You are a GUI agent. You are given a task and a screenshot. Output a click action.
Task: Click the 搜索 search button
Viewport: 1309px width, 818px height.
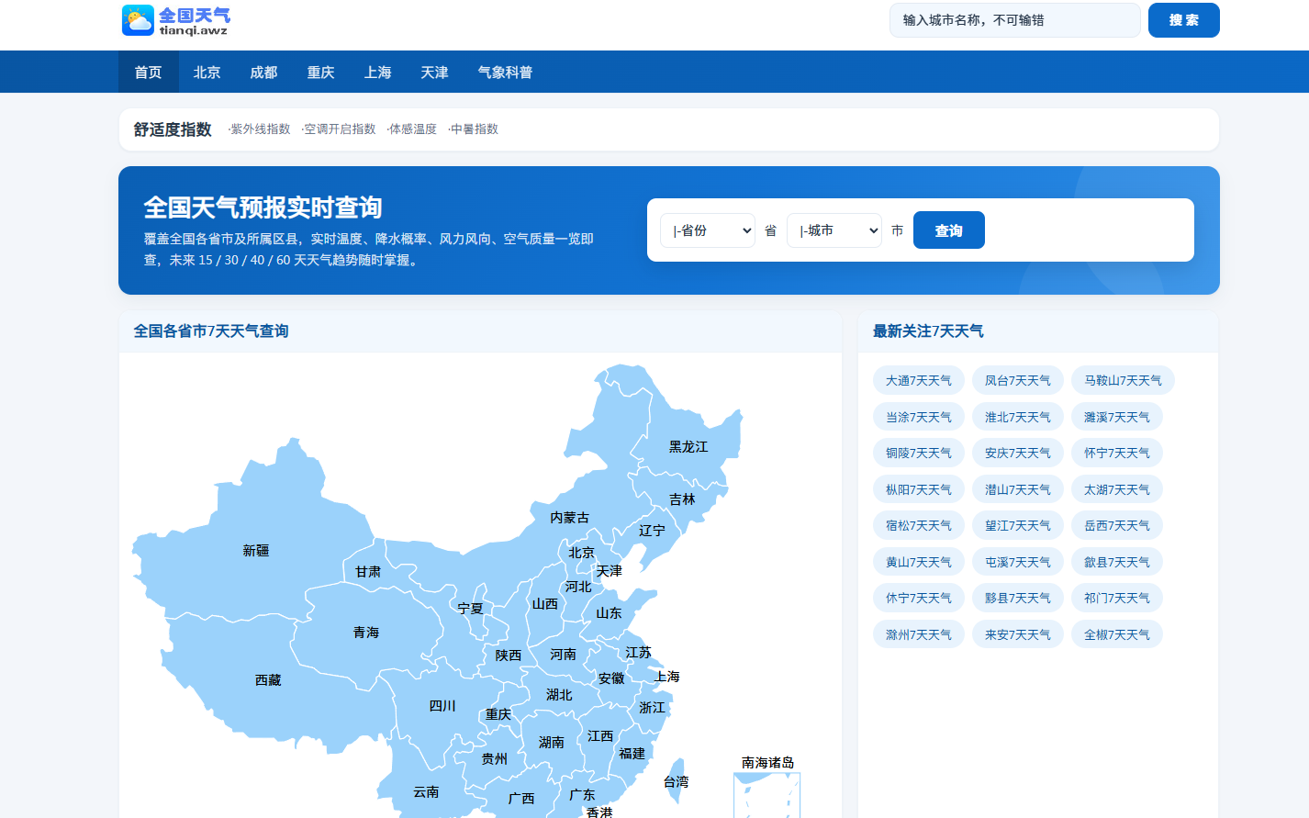click(x=1184, y=20)
